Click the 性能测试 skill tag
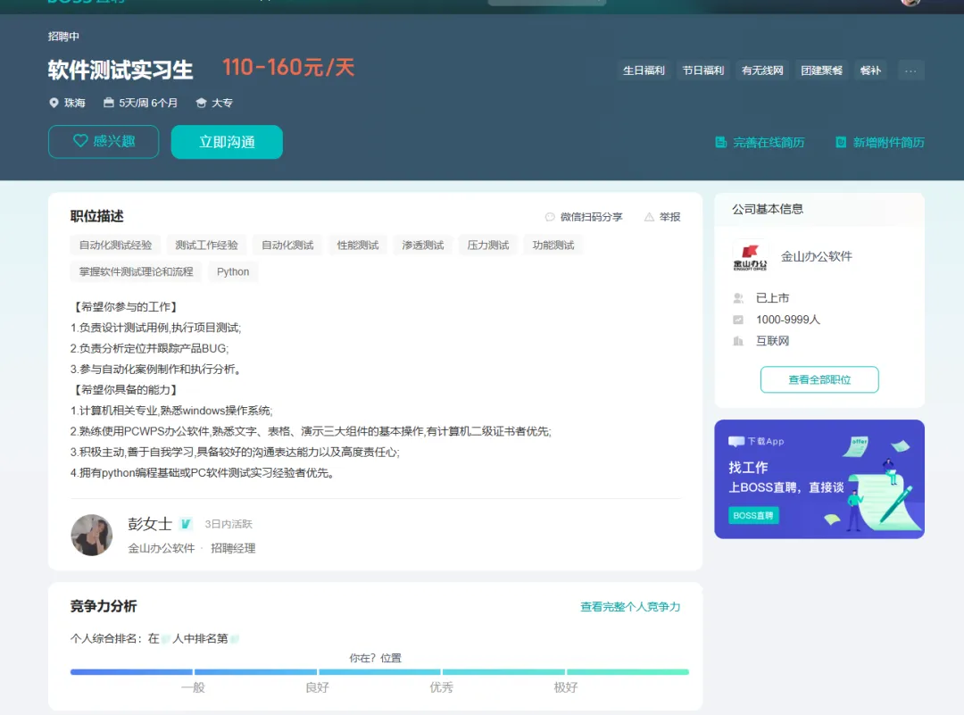Image resolution: width=964 pixels, height=715 pixels. [358, 245]
